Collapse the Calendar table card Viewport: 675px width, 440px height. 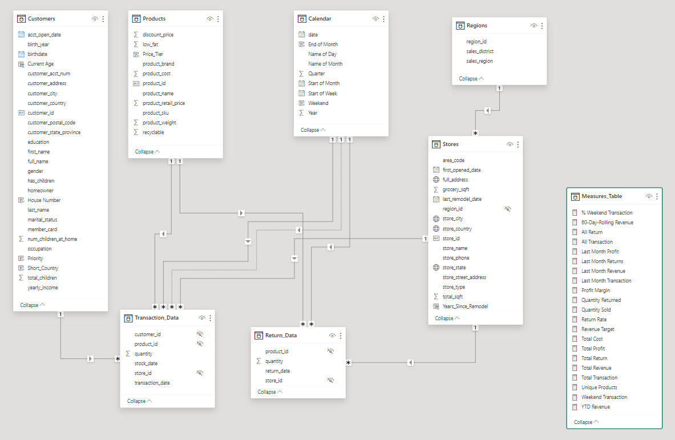(313, 130)
